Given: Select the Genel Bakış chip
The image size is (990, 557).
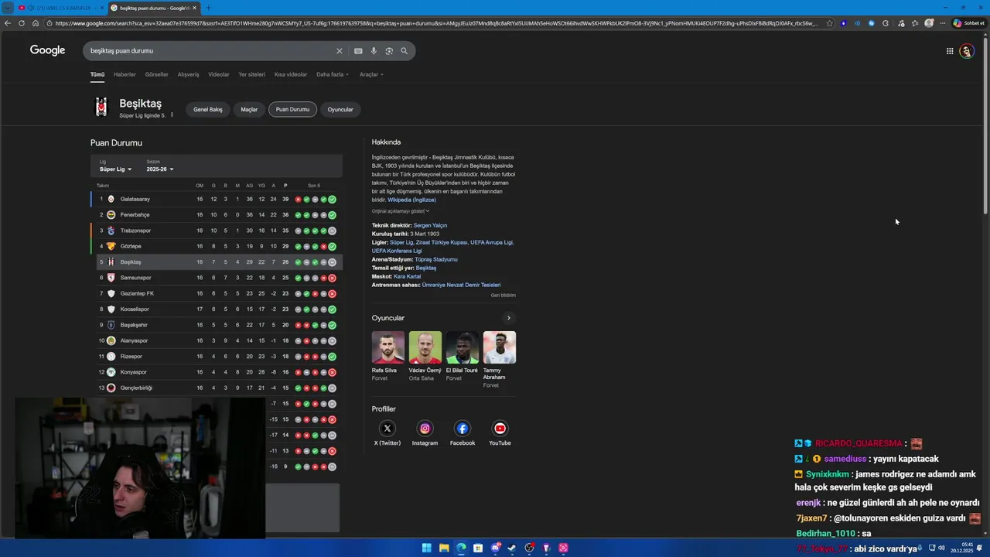Looking at the screenshot, I should 207,109.
